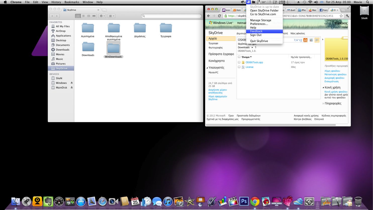The image size is (373, 210).
Task: Open App Store from the Dock
Action: (x=81, y=201)
